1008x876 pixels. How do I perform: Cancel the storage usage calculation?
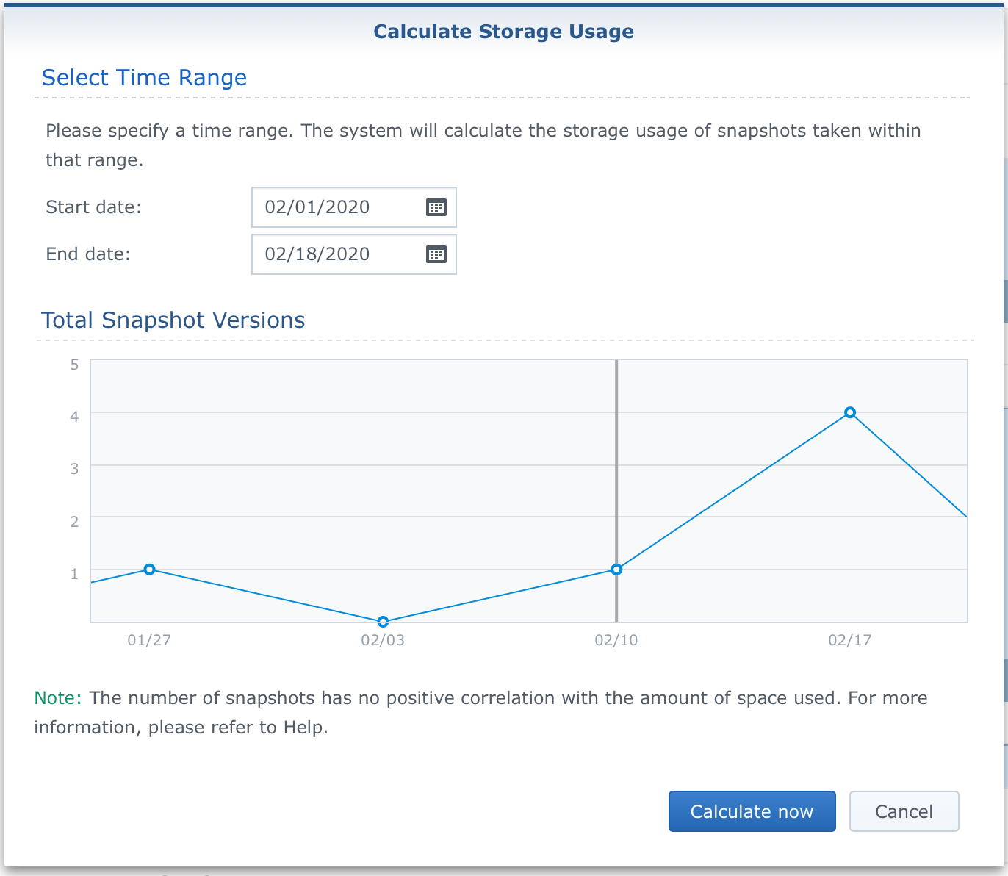click(904, 811)
